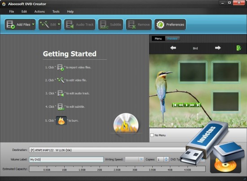Select the bottom-right menu thumbnail frame
This screenshot has width=247, height=181.
pos(226,102)
